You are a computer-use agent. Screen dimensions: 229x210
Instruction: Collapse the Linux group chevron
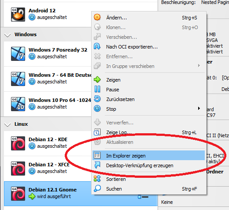click(7, 124)
